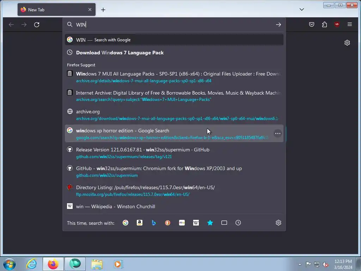Viewport: 361px width, 271px height.
Task: Click the Go arrow in the address bar
Action: (x=279, y=24)
